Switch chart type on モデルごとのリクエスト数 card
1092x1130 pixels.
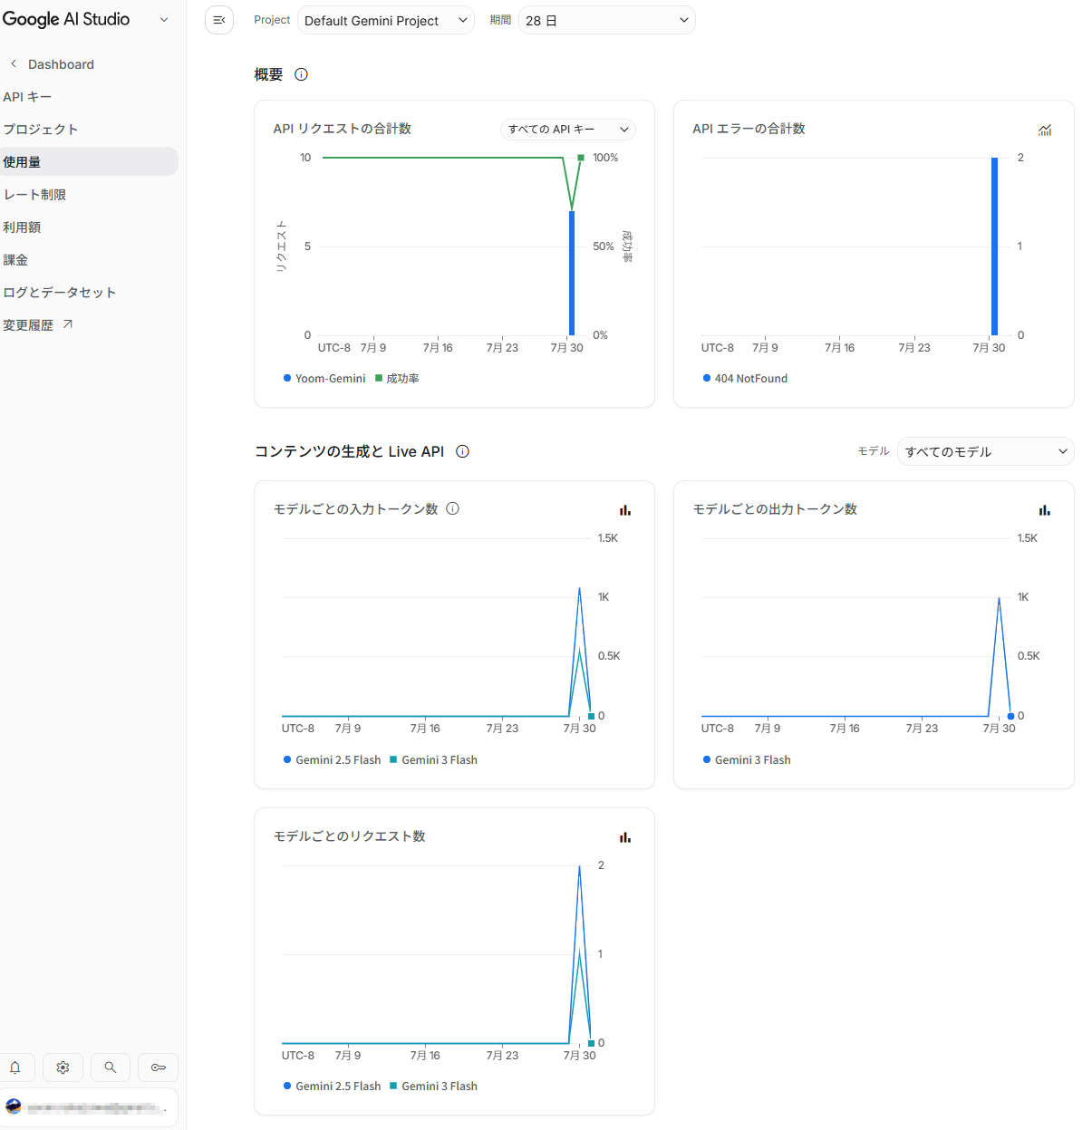pyautogui.click(x=625, y=837)
